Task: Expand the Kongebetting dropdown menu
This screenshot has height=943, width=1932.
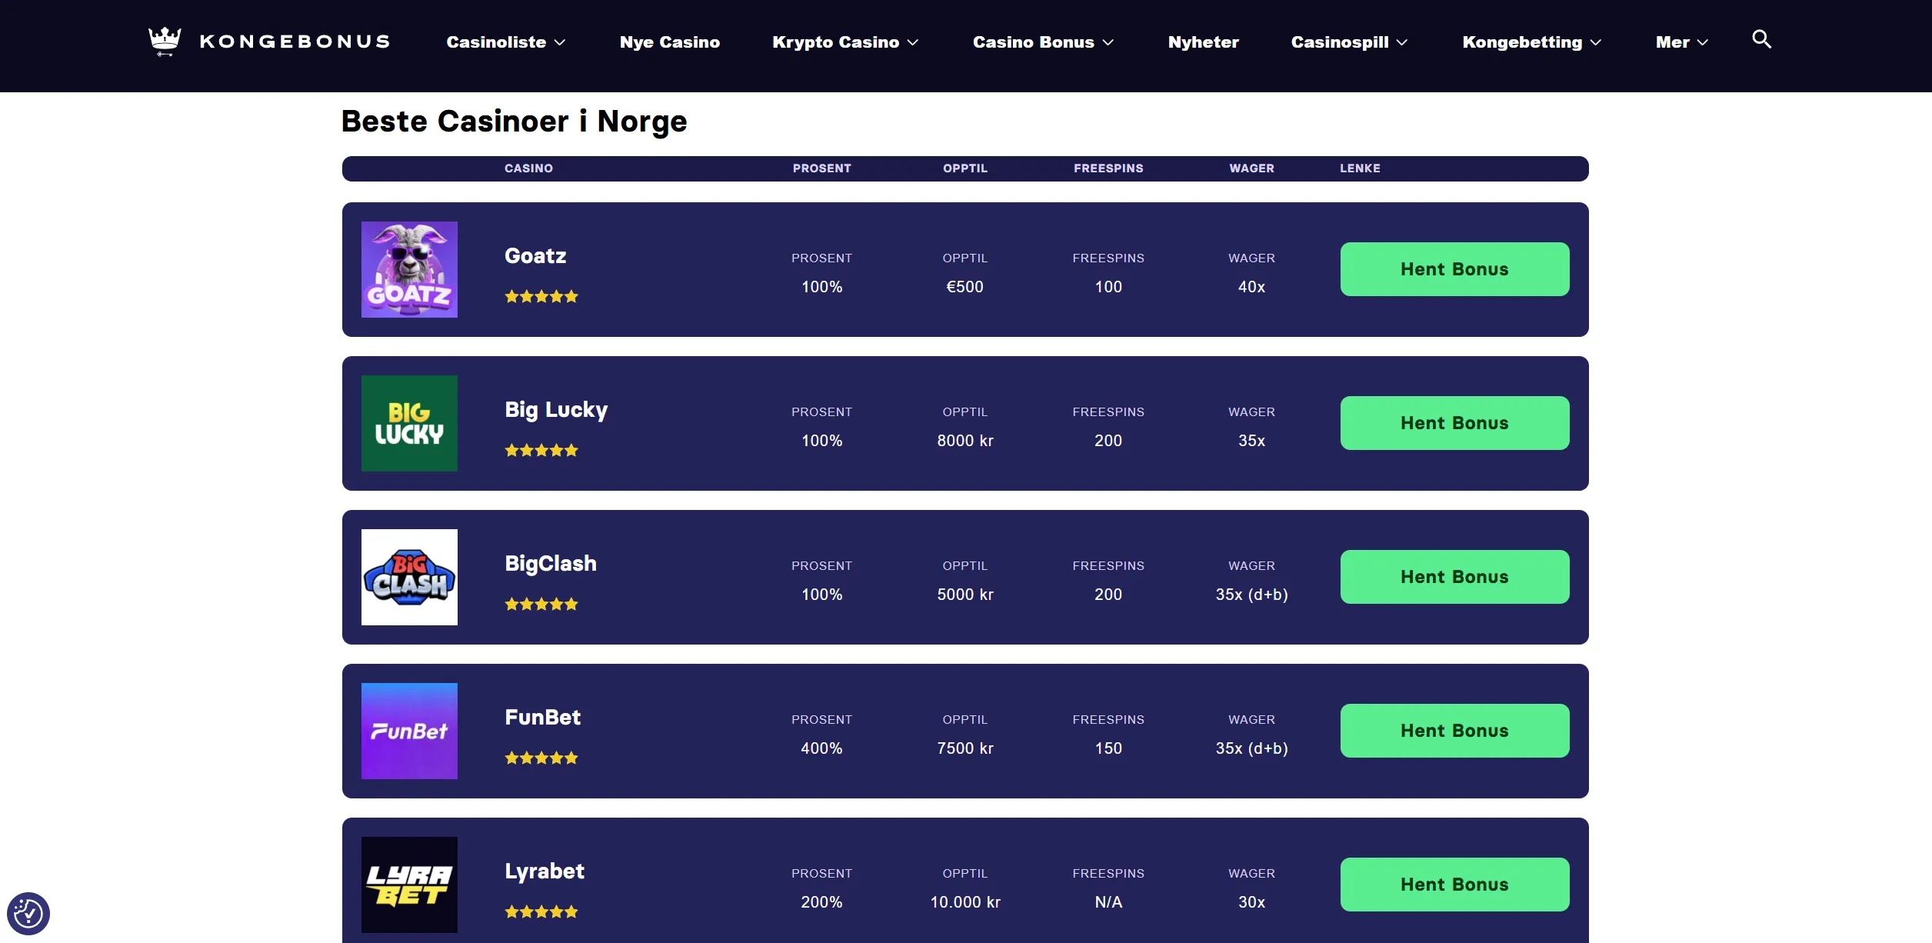Action: tap(1531, 42)
